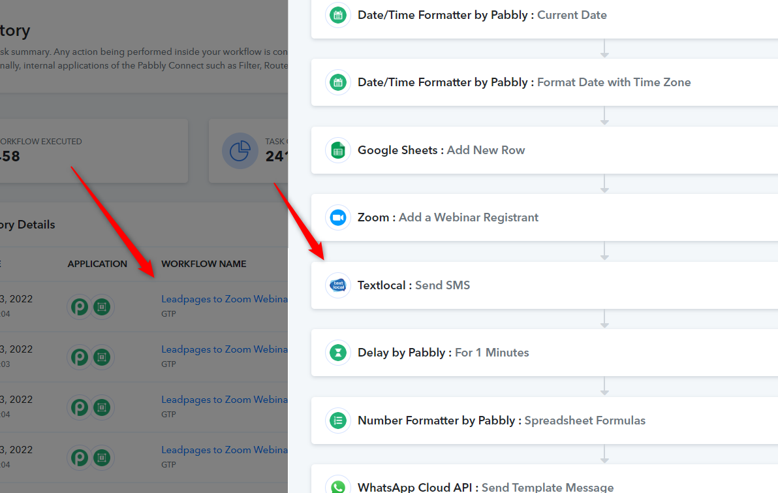Expand the Format Date with Time Zone step
The width and height of the screenshot is (778, 493).
pos(544,82)
